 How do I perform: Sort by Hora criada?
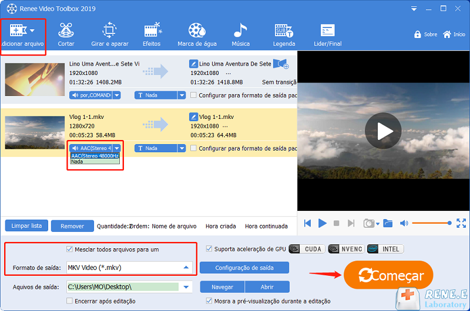tap(221, 226)
